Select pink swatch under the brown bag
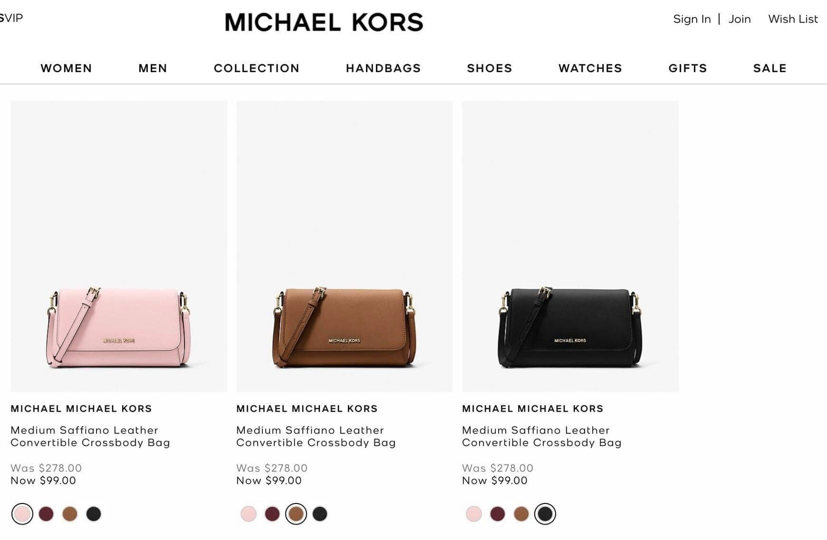Image resolution: width=827 pixels, height=540 pixels. [248, 513]
